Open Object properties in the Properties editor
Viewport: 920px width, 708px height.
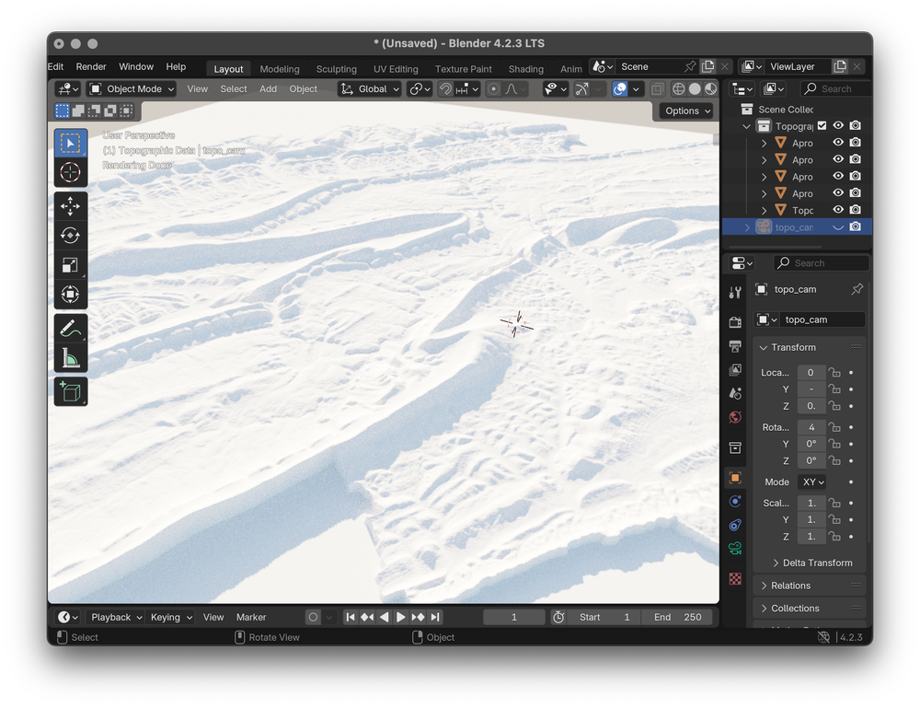click(x=734, y=478)
